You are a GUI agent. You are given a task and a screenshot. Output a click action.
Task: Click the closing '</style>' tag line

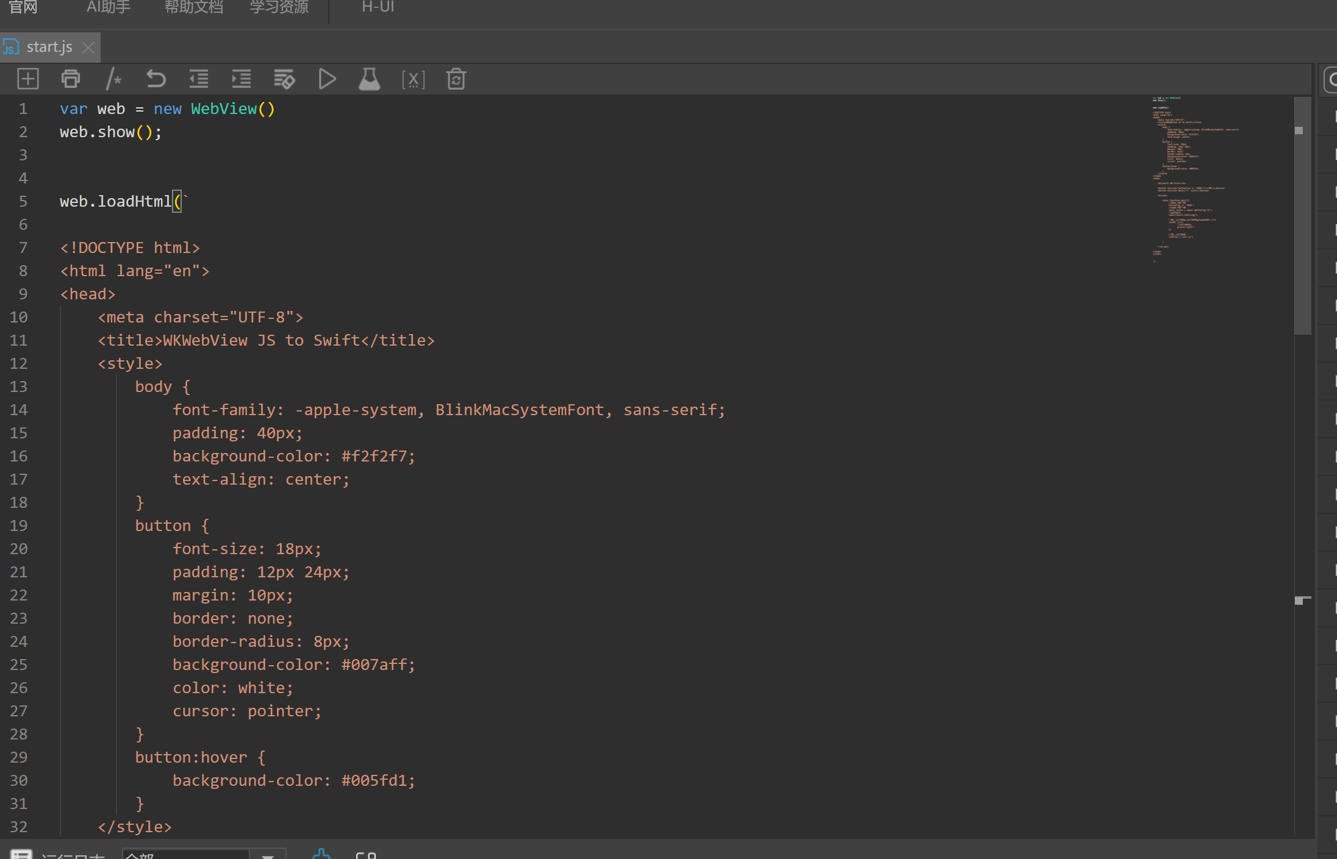point(135,827)
